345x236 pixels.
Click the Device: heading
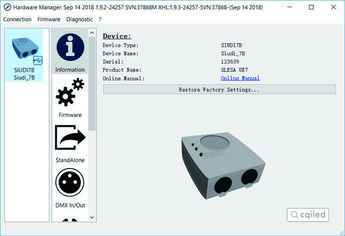pos(117,36)
